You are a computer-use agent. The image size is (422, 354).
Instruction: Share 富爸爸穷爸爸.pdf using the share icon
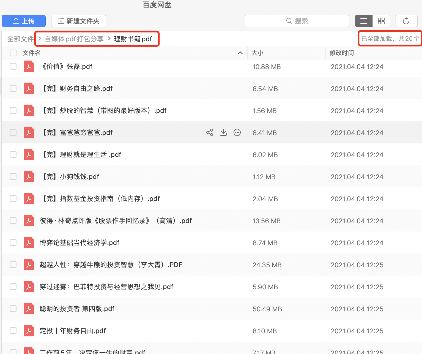coord(210,132)
